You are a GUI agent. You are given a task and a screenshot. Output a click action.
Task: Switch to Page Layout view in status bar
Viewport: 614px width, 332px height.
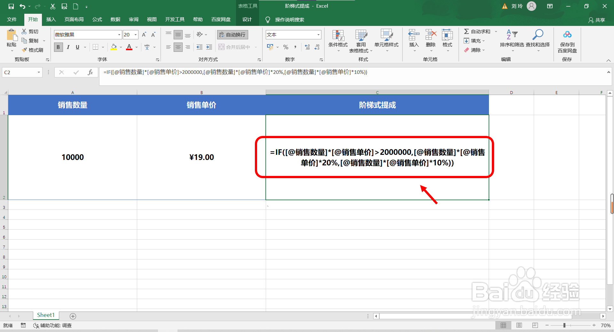[x=519, y=325]
